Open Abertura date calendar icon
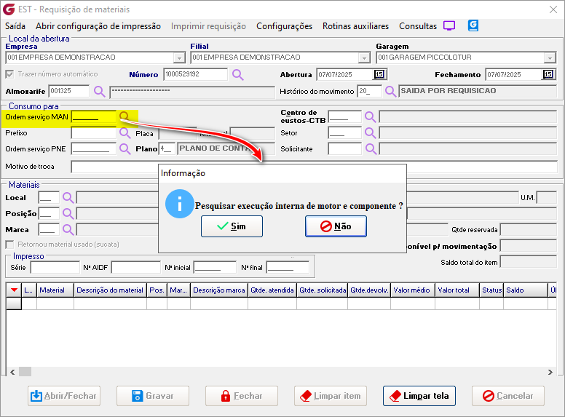This screenshot has width=565, height=417. coord(379,74)
